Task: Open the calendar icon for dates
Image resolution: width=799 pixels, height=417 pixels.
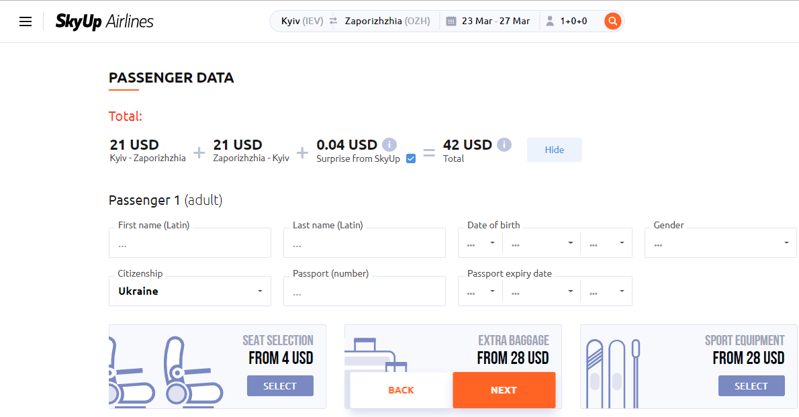Action: coord(451,21)
